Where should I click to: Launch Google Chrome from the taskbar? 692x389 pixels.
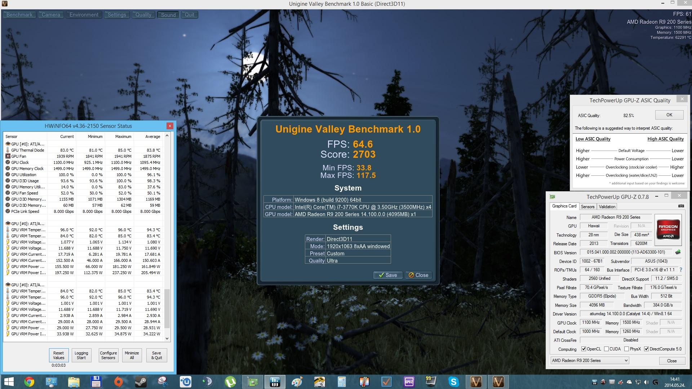(29, 382)
